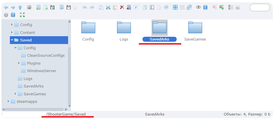Click the get file cursor icon
Viewport: 274px width, 119px height.
76,7
